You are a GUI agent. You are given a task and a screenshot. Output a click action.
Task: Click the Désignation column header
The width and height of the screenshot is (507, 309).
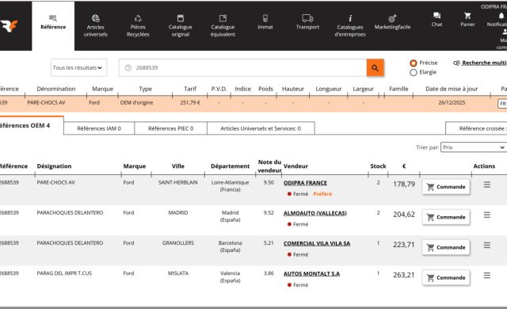[54, 166]
